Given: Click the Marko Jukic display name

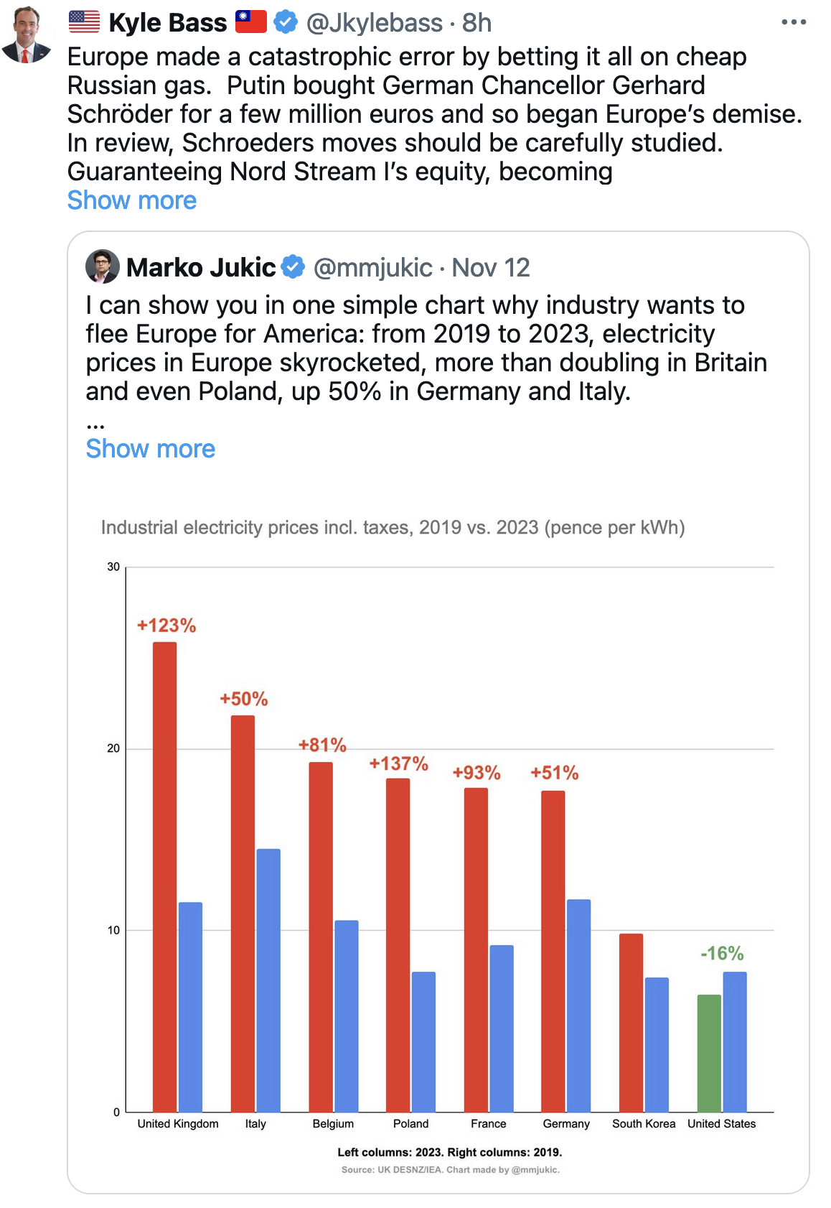Looking at the screenshot, I should (201, 268).
